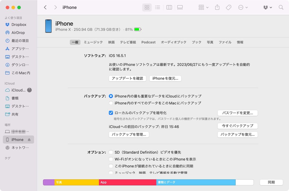Click the iPhoneを復元... button
This screenshot has width=289, height=191.
(x=165, y=79)
